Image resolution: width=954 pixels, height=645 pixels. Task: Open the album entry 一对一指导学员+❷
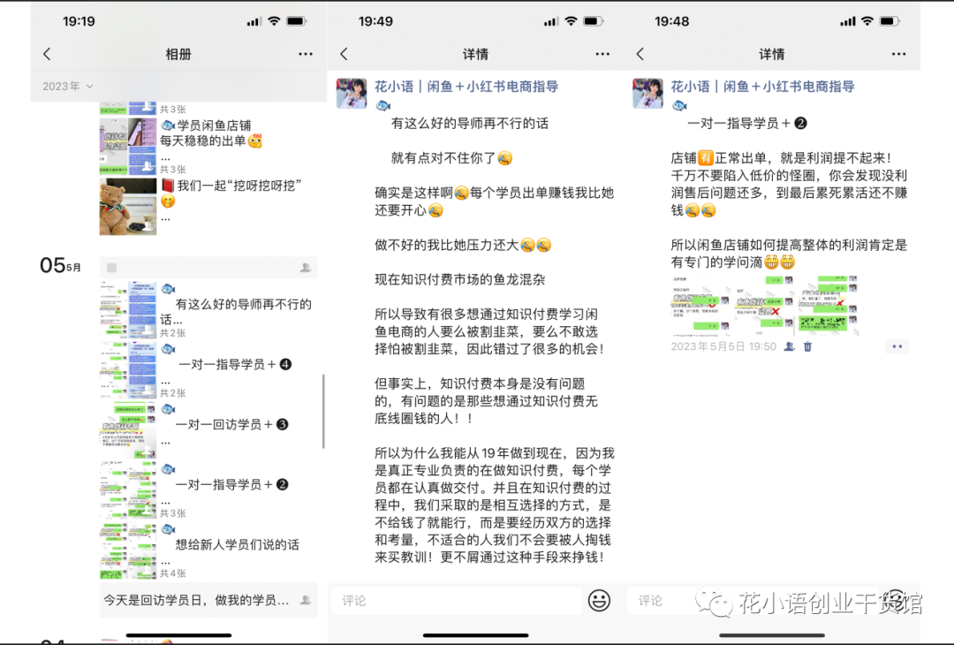[231, 484]
